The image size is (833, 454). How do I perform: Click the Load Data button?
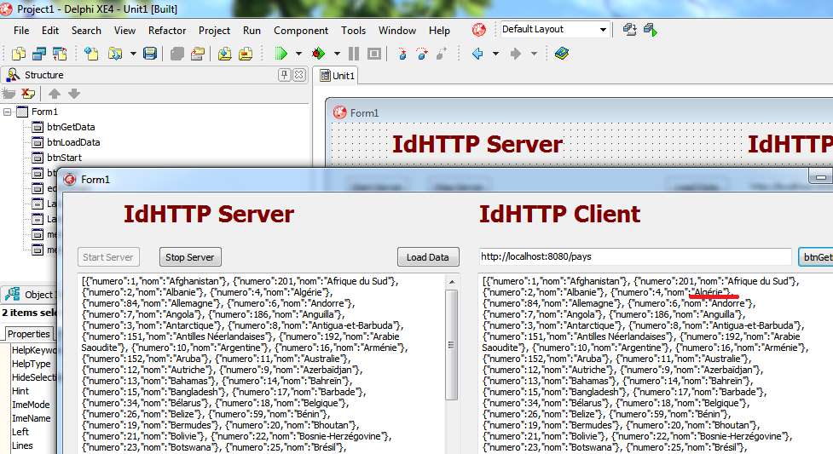(428, 257)
